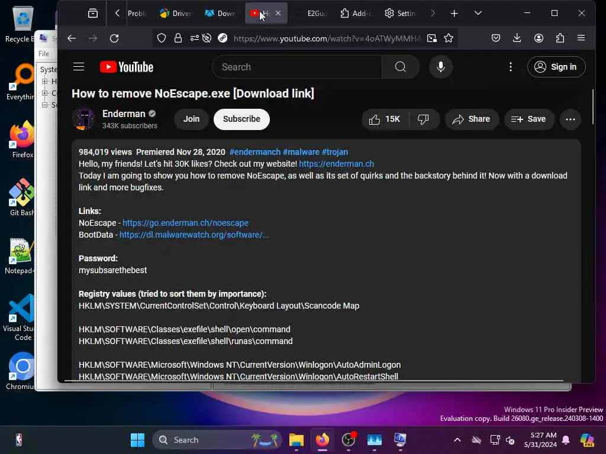Image resolution: width=606 pixels, height=454 pixels.
Task: Open File Explorer from the taskbar
Action: tap(296, 440)
